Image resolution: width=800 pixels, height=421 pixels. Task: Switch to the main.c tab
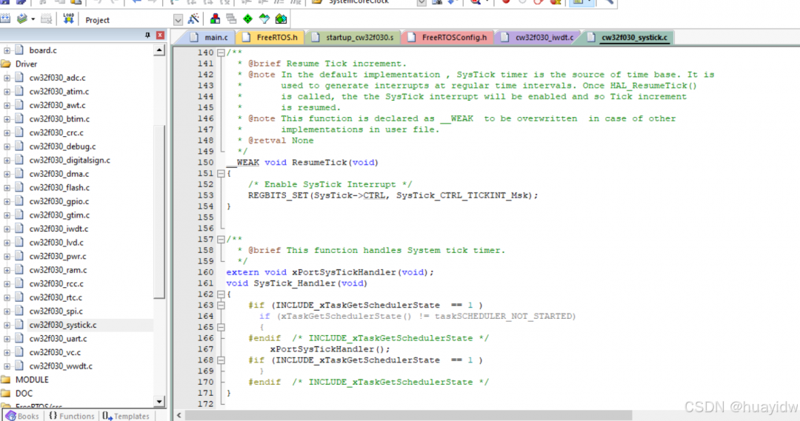[x=209, y=37]
